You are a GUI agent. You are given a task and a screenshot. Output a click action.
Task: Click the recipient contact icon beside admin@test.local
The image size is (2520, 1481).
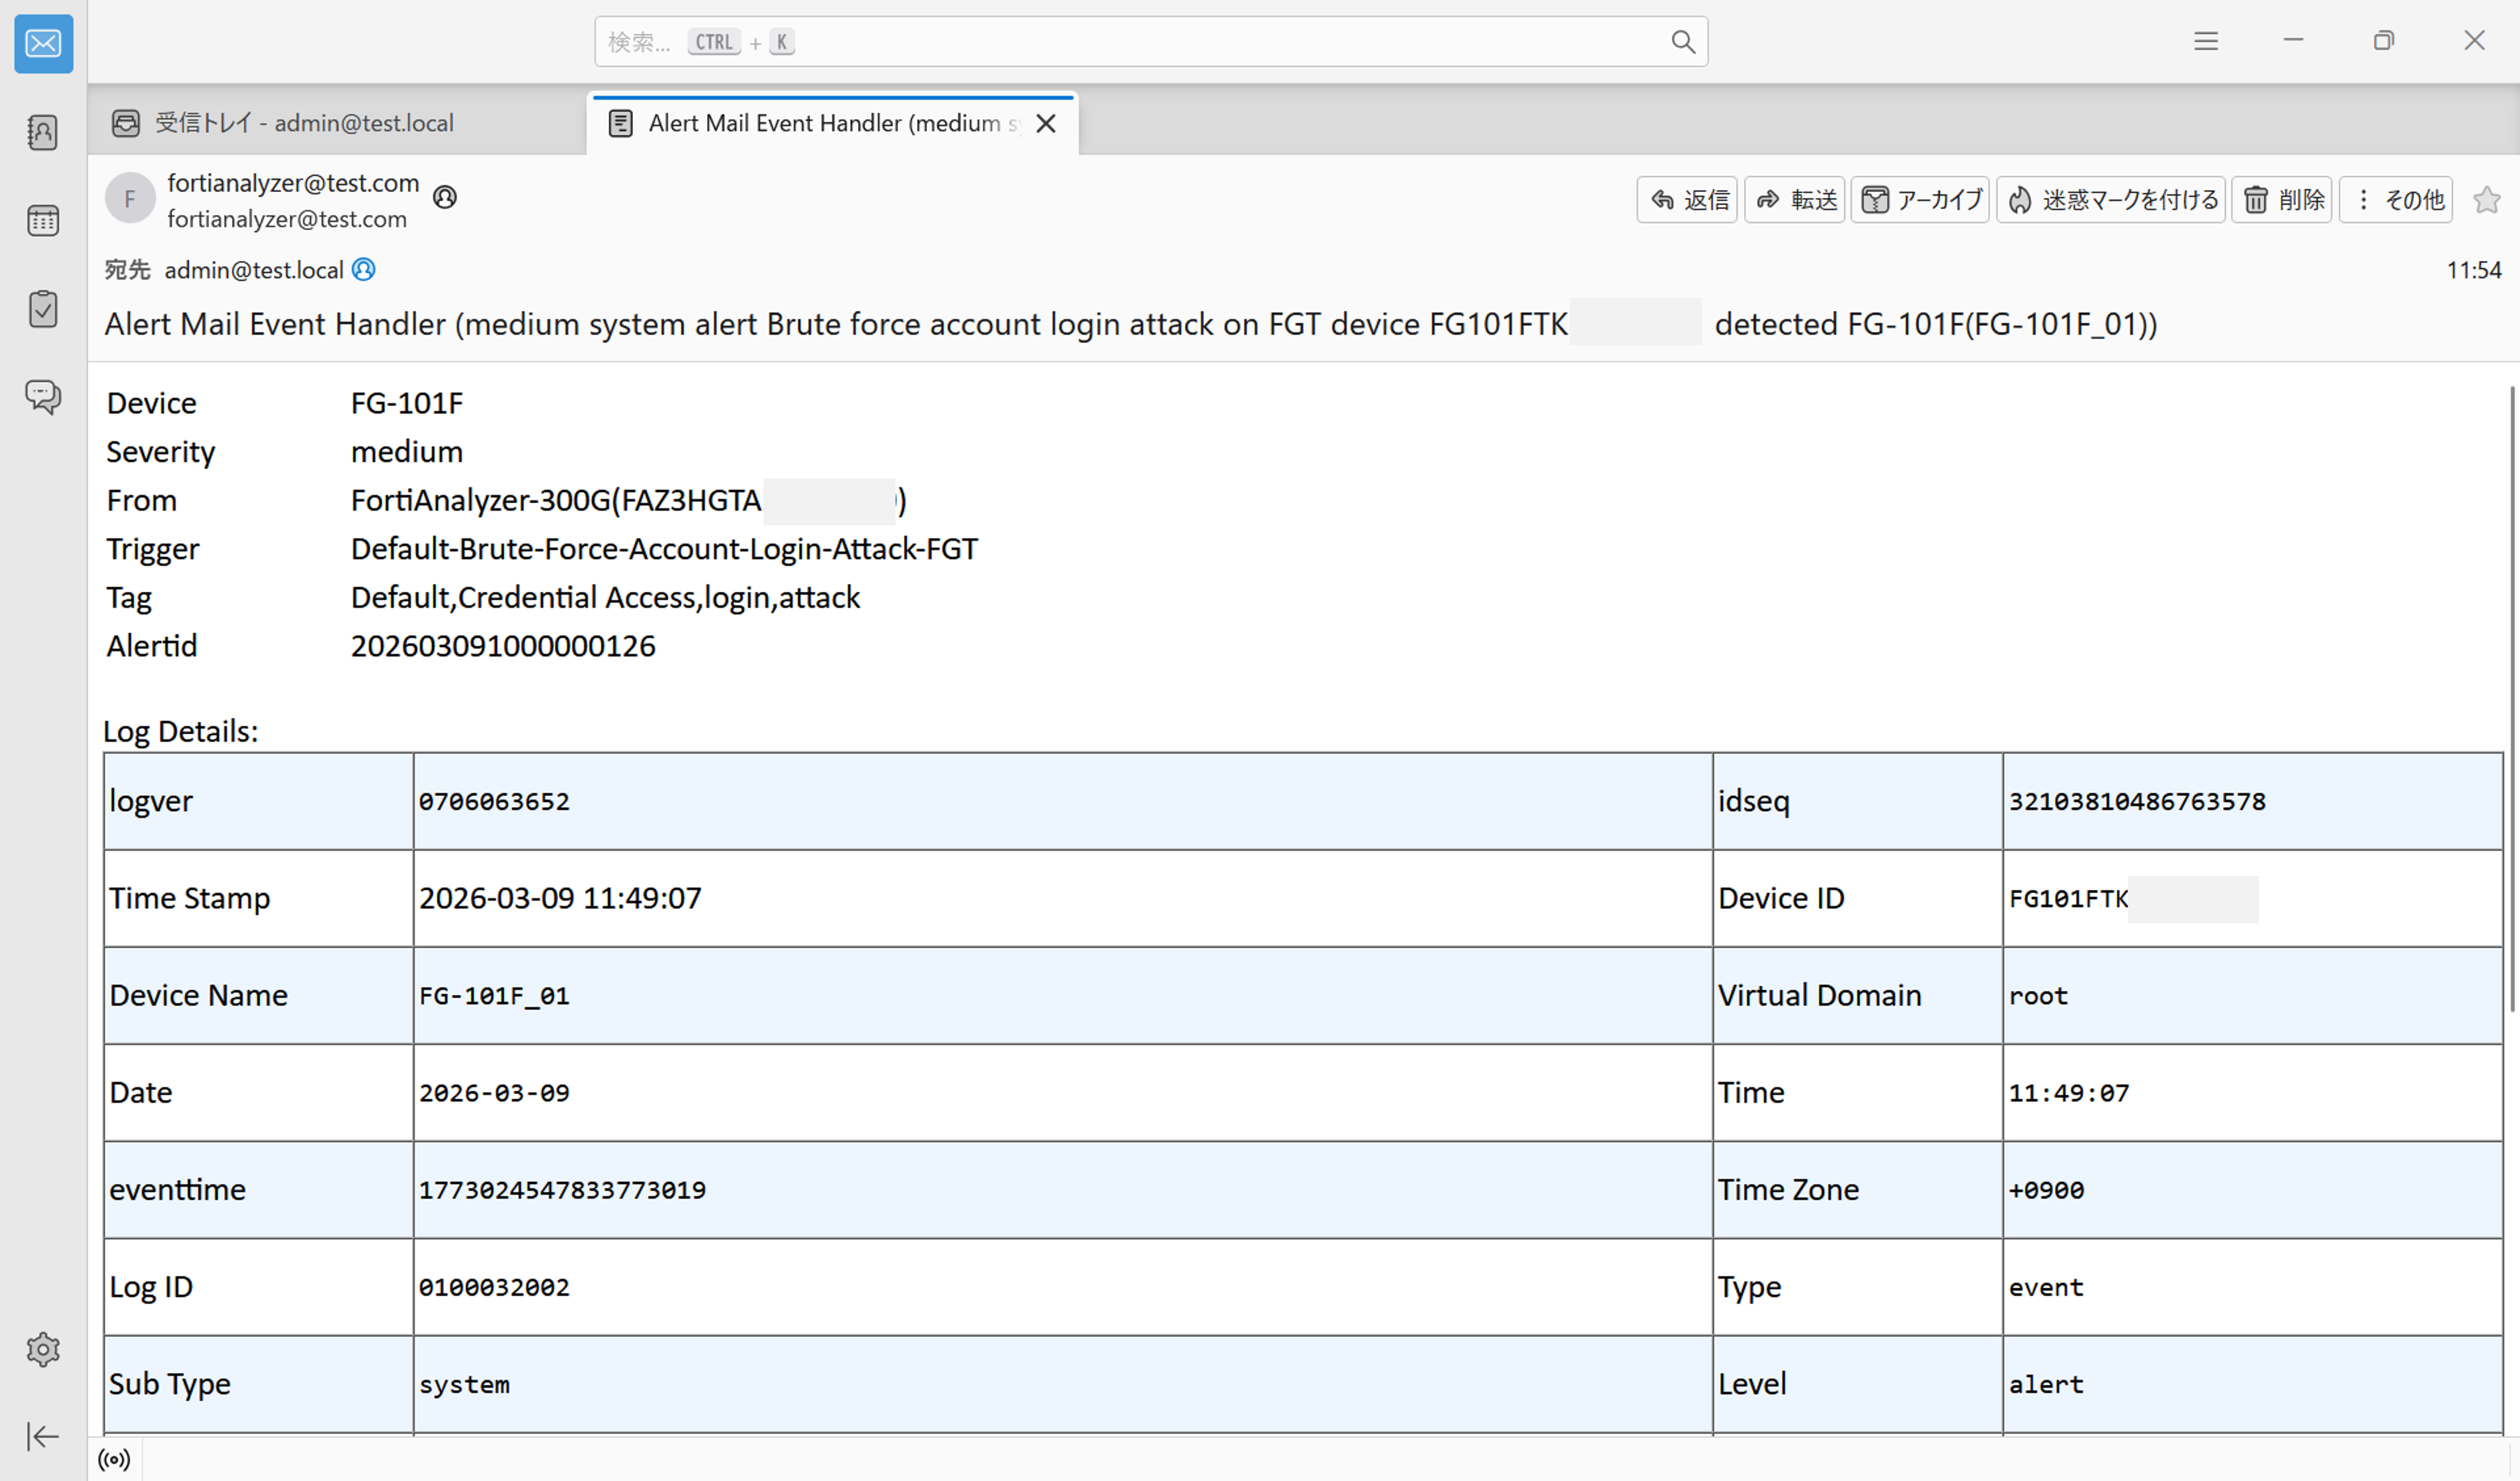[x=364, y=270]
